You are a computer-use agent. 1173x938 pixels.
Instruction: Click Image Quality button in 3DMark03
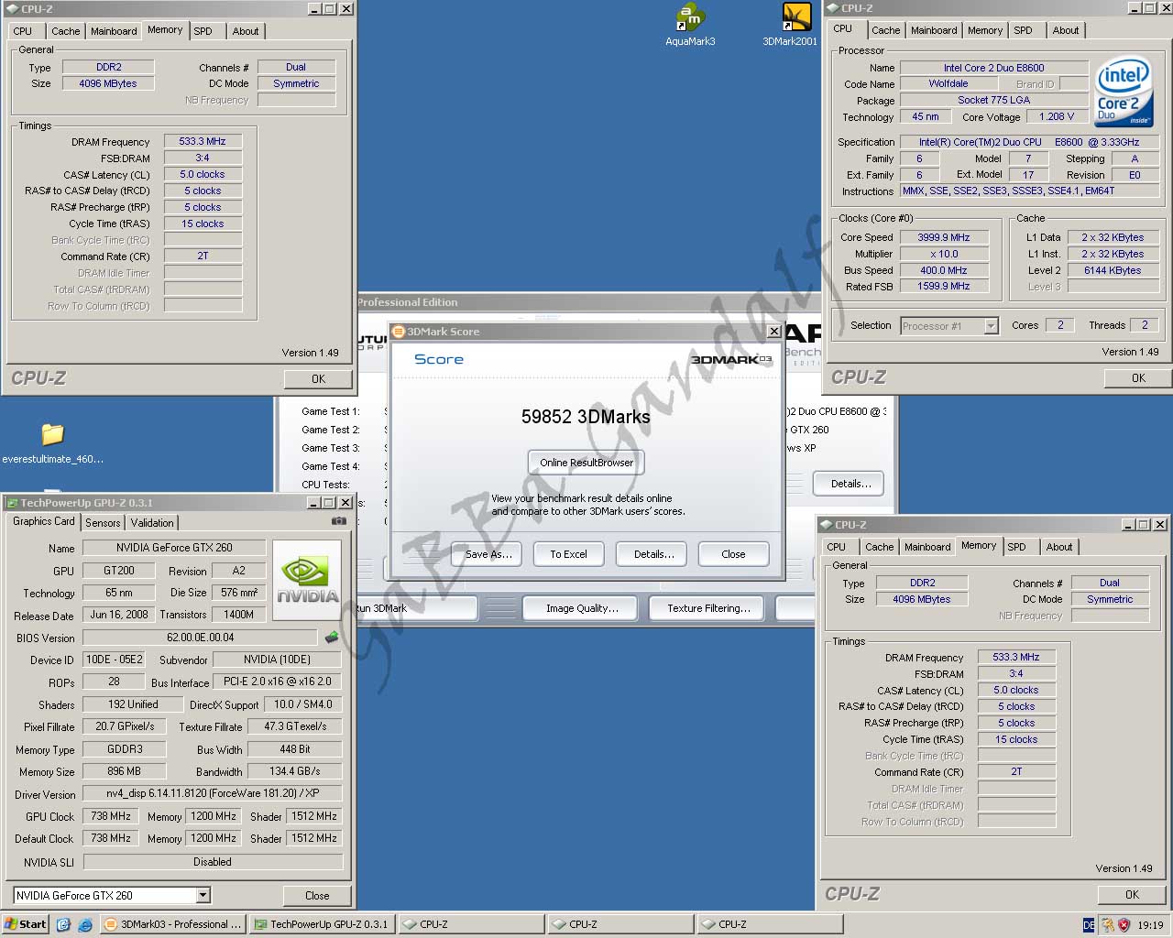[x=582, y=608]
